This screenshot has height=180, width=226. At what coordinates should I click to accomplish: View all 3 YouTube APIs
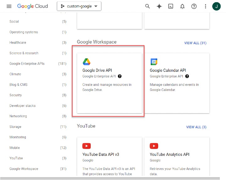[x=196, y=127]
